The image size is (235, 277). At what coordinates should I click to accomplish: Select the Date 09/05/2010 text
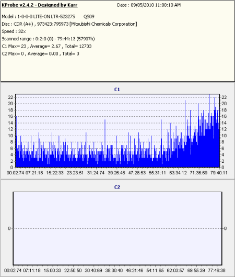tap(149, 5)
